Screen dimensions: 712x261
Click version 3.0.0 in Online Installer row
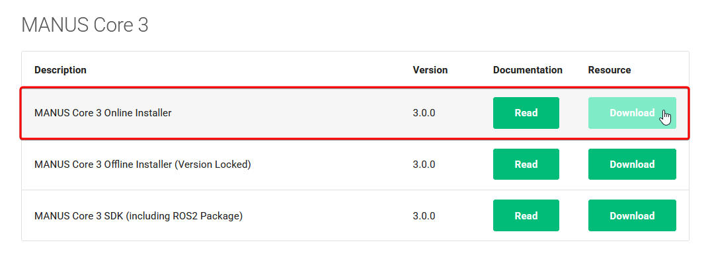pos(424,113)
